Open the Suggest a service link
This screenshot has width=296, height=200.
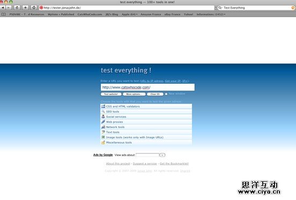coord(145,164)
